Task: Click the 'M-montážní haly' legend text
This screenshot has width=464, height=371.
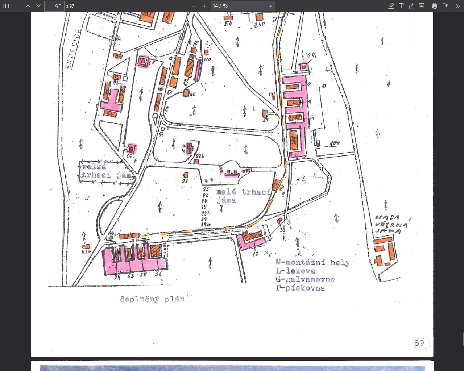Action: click(x=312, y=263)
